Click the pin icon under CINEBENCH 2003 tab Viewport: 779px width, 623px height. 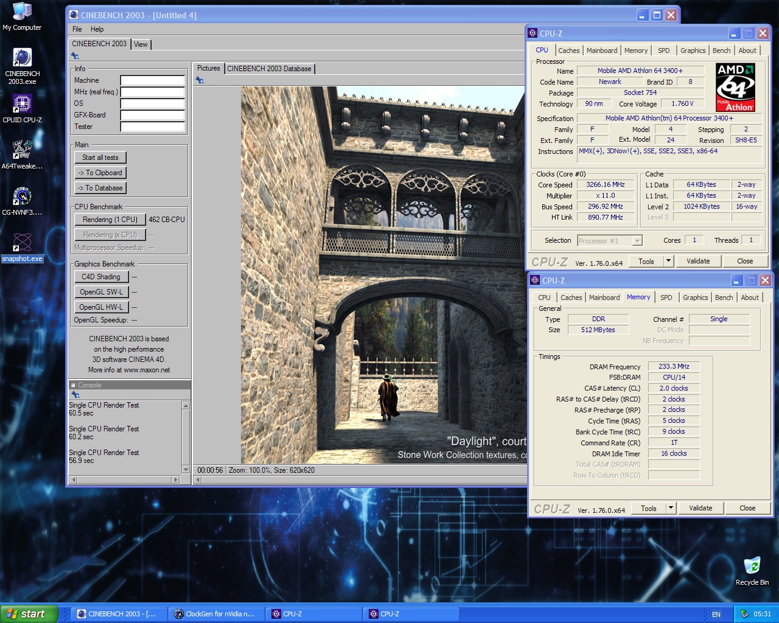click(x=75, y=56)
